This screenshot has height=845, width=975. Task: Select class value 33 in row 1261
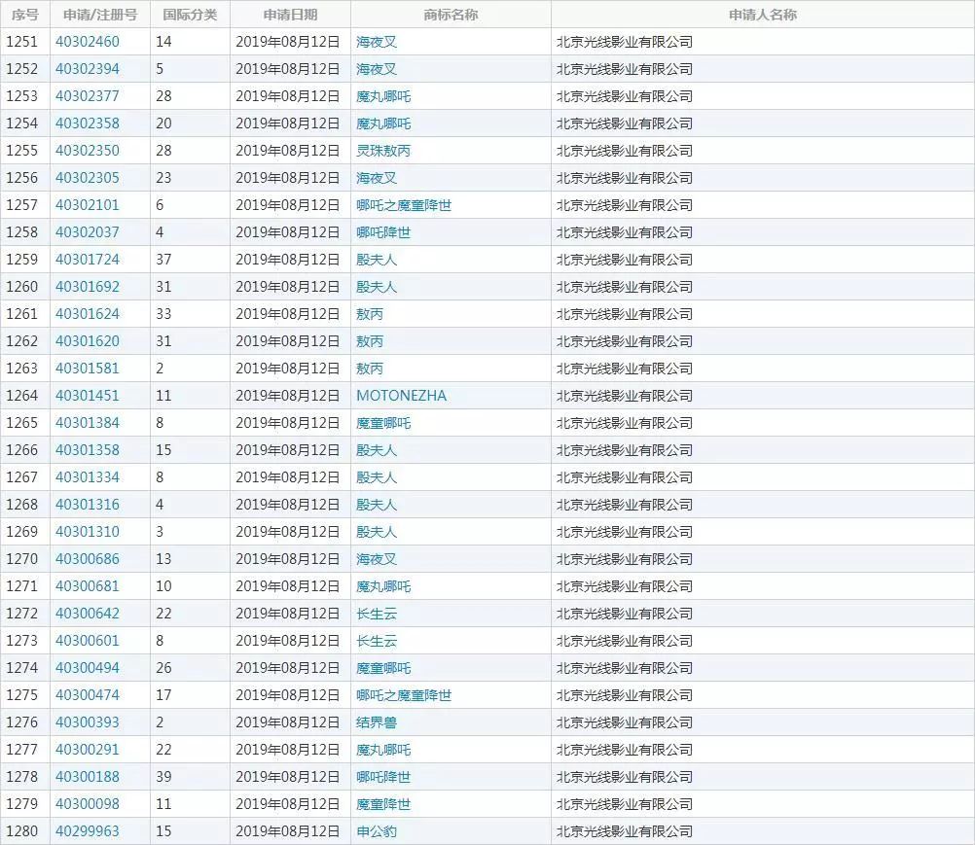(163, 314)
